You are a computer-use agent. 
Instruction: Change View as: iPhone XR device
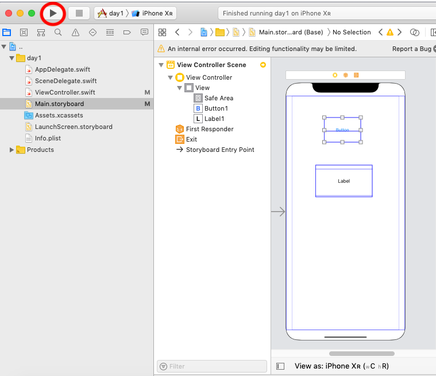(x=341, y=366)
